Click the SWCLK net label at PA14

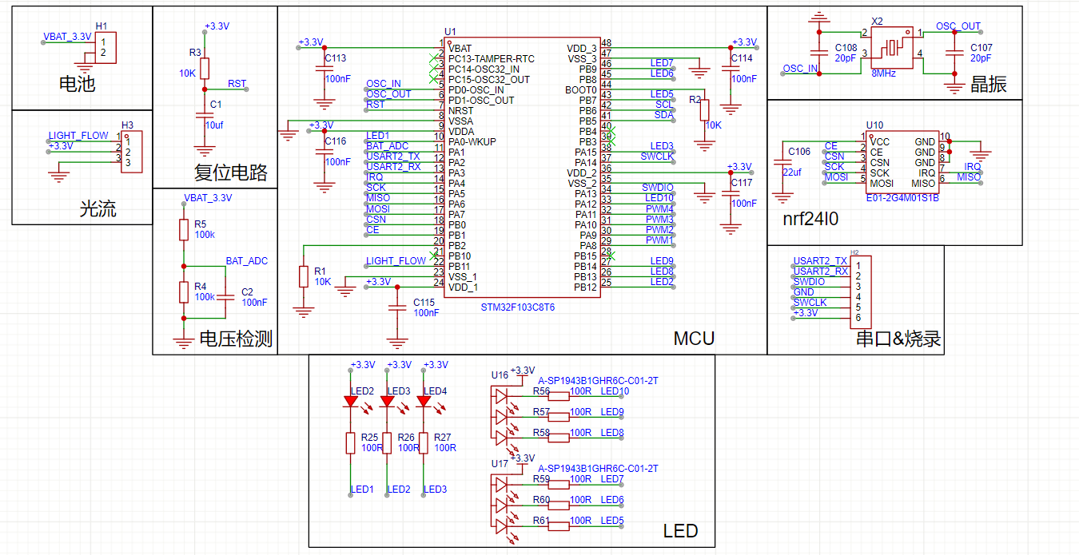pyautogui.click(x=657, y=157)
